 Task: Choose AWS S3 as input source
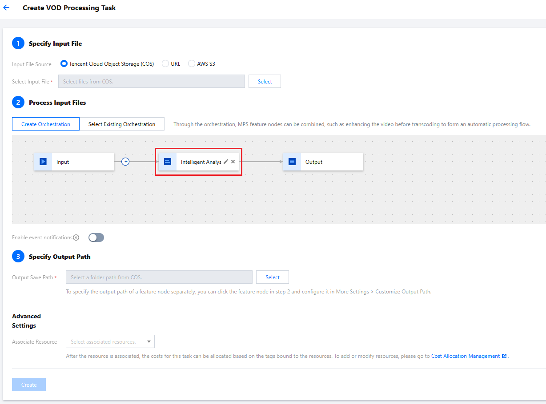pos(192,64)
